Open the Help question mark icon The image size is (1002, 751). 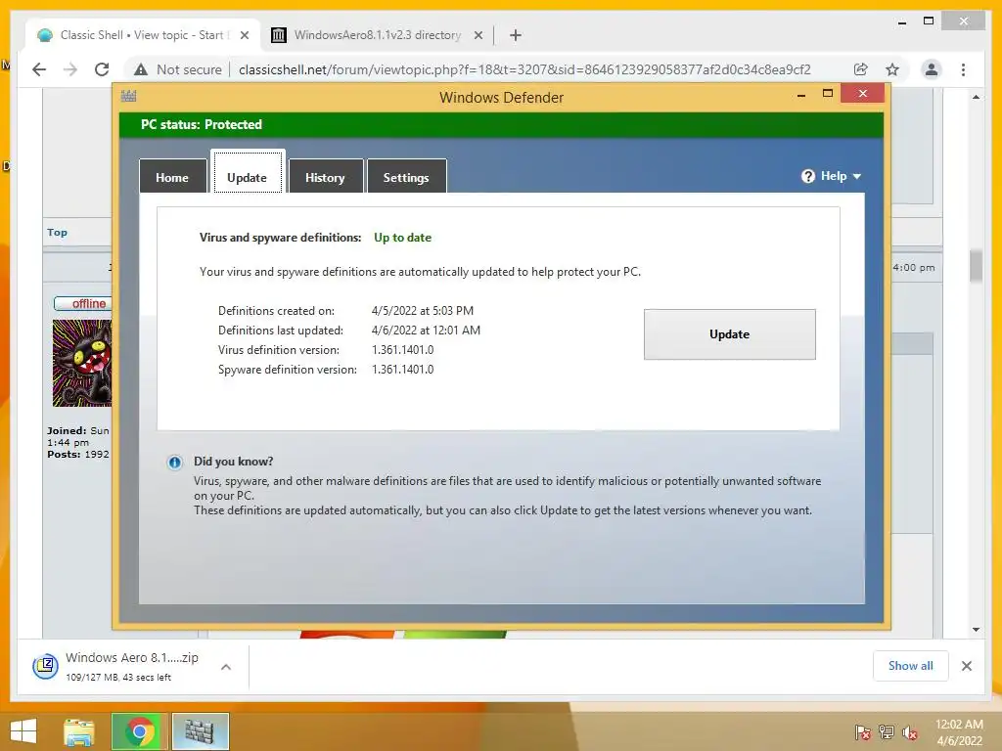pos(807,176)
